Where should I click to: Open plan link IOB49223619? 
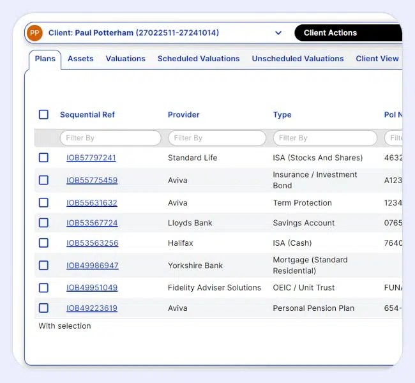[92, 308]
